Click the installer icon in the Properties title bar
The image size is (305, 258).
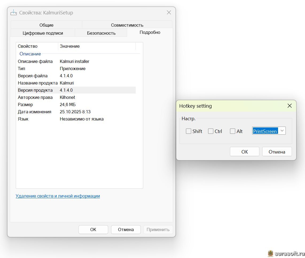tap(14, 13)
